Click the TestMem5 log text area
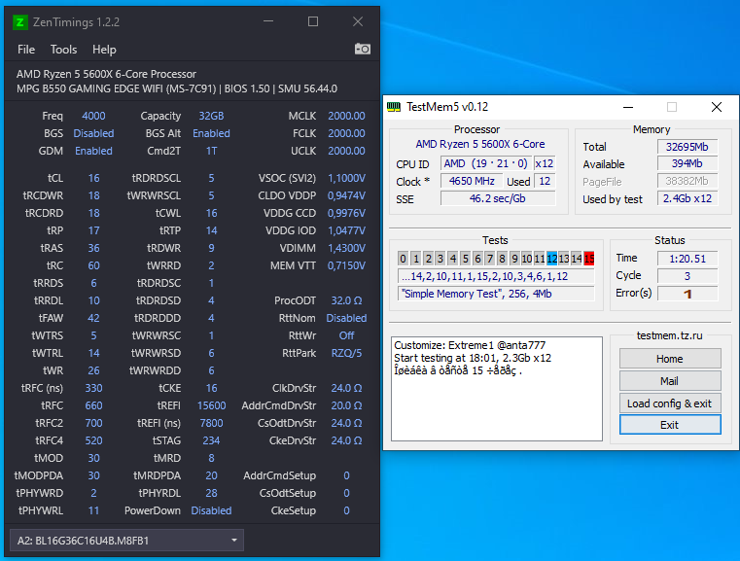Image resolution: width=740 pixels, height=561 pixels. click(x=497, y=389)
